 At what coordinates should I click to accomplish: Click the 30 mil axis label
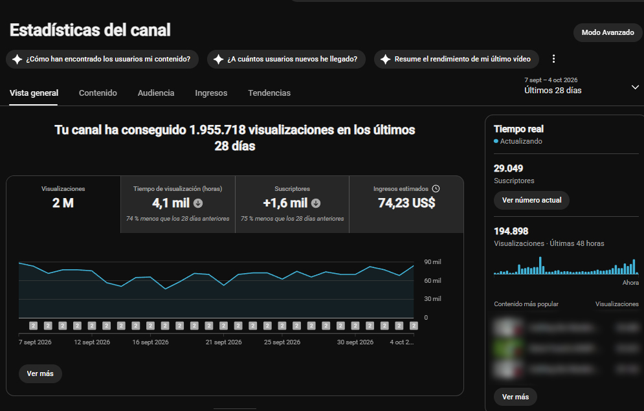click(432, 299)
